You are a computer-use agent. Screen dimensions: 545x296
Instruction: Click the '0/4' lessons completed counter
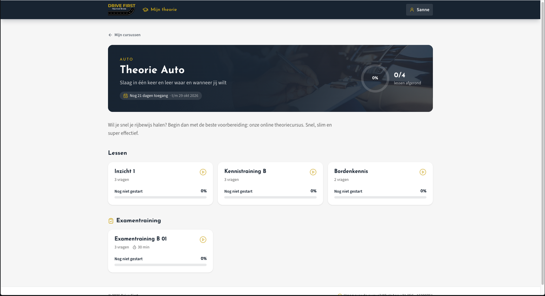[400, 75]
